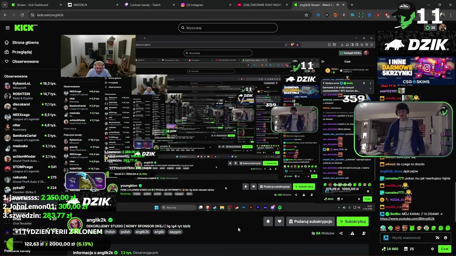This screenshot has height=256, width=456.
Task: Click the Podaruj subskrypcje gift button
Action: [310, 222]
